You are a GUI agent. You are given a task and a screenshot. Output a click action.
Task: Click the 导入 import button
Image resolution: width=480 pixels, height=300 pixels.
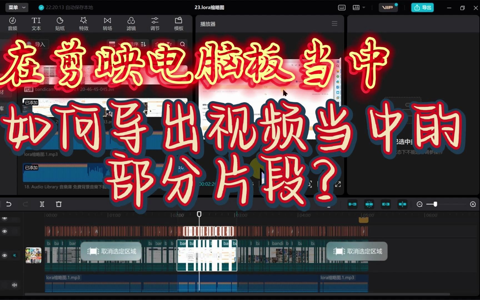tap(37, 44)
